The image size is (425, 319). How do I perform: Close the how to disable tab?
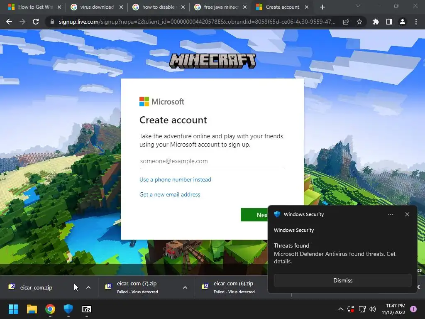[x=183, y=7]
